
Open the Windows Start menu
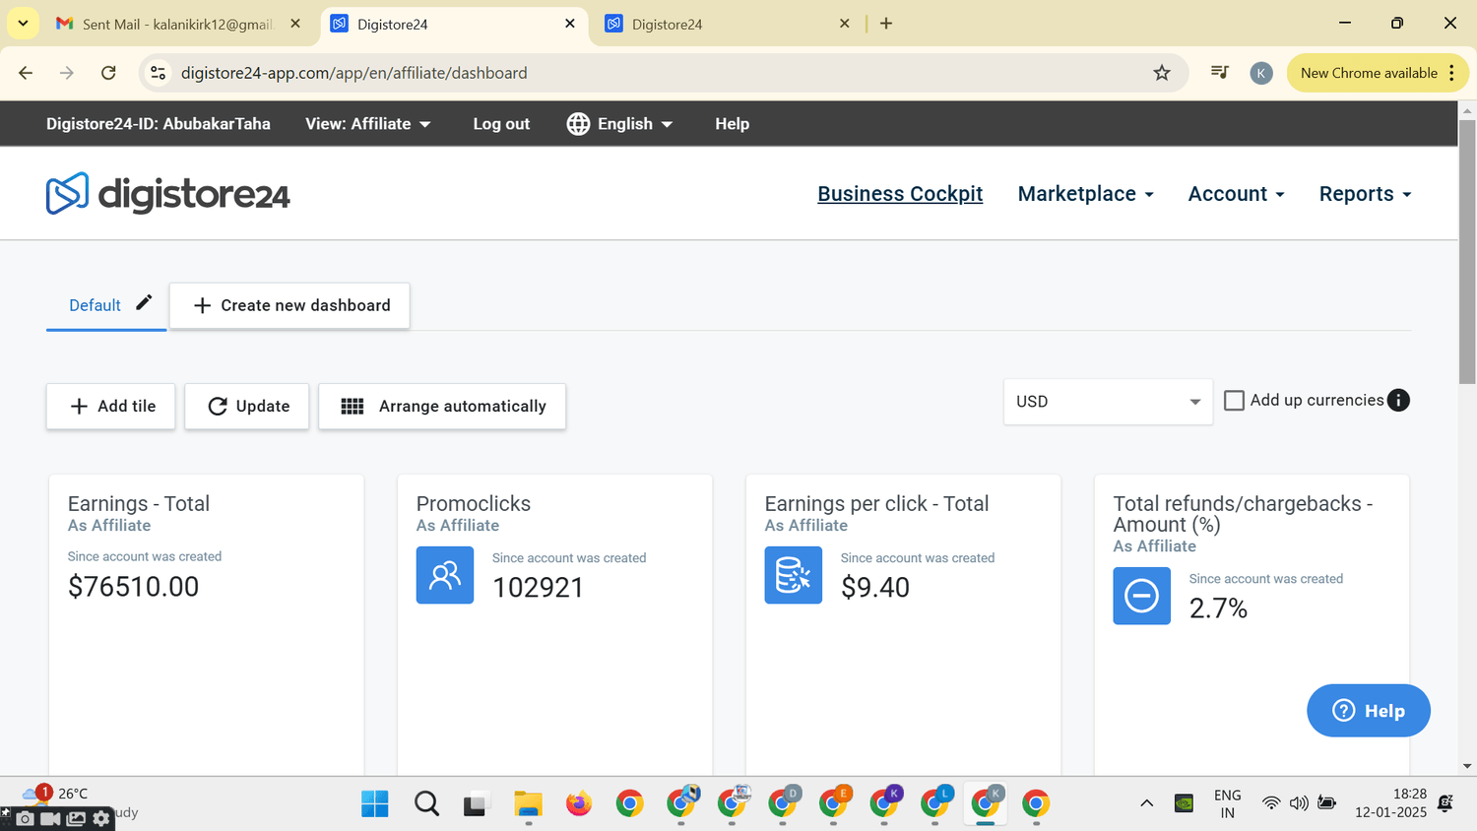click(x=375, y=803)
